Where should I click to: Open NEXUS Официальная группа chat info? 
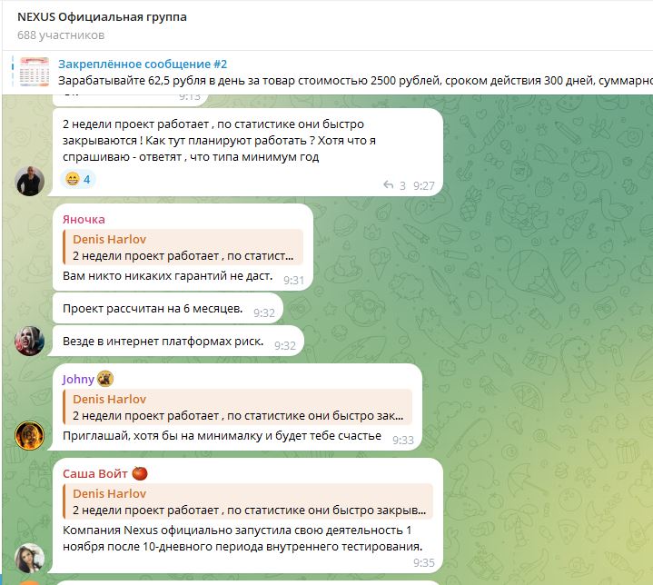(102, 17)
